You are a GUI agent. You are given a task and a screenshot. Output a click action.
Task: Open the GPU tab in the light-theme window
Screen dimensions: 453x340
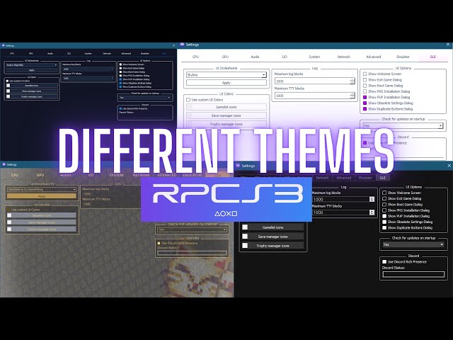tap(225, 57)
